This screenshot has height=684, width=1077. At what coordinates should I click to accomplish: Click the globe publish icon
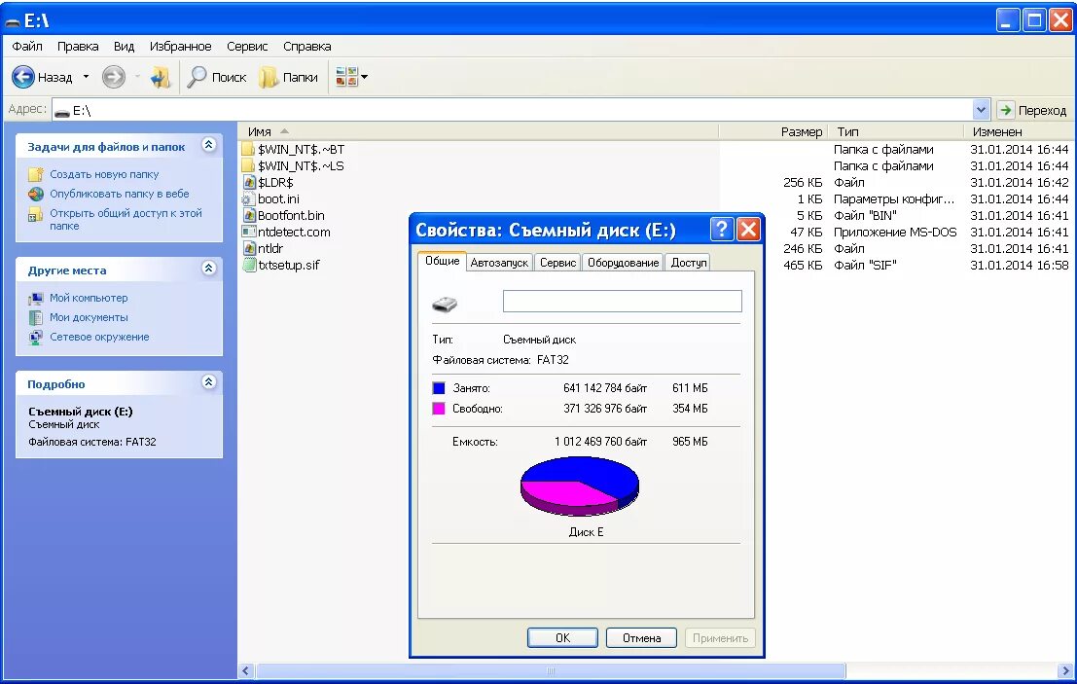[36, 194]
